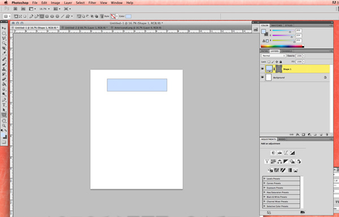
Task: Select the Brush tool
Action: 4,64
